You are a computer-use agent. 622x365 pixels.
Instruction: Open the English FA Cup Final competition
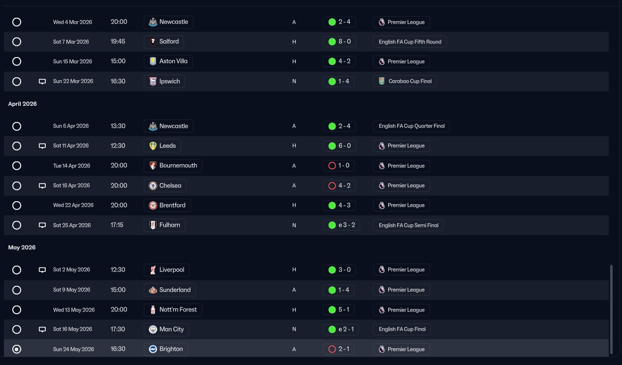click(402, 330)
